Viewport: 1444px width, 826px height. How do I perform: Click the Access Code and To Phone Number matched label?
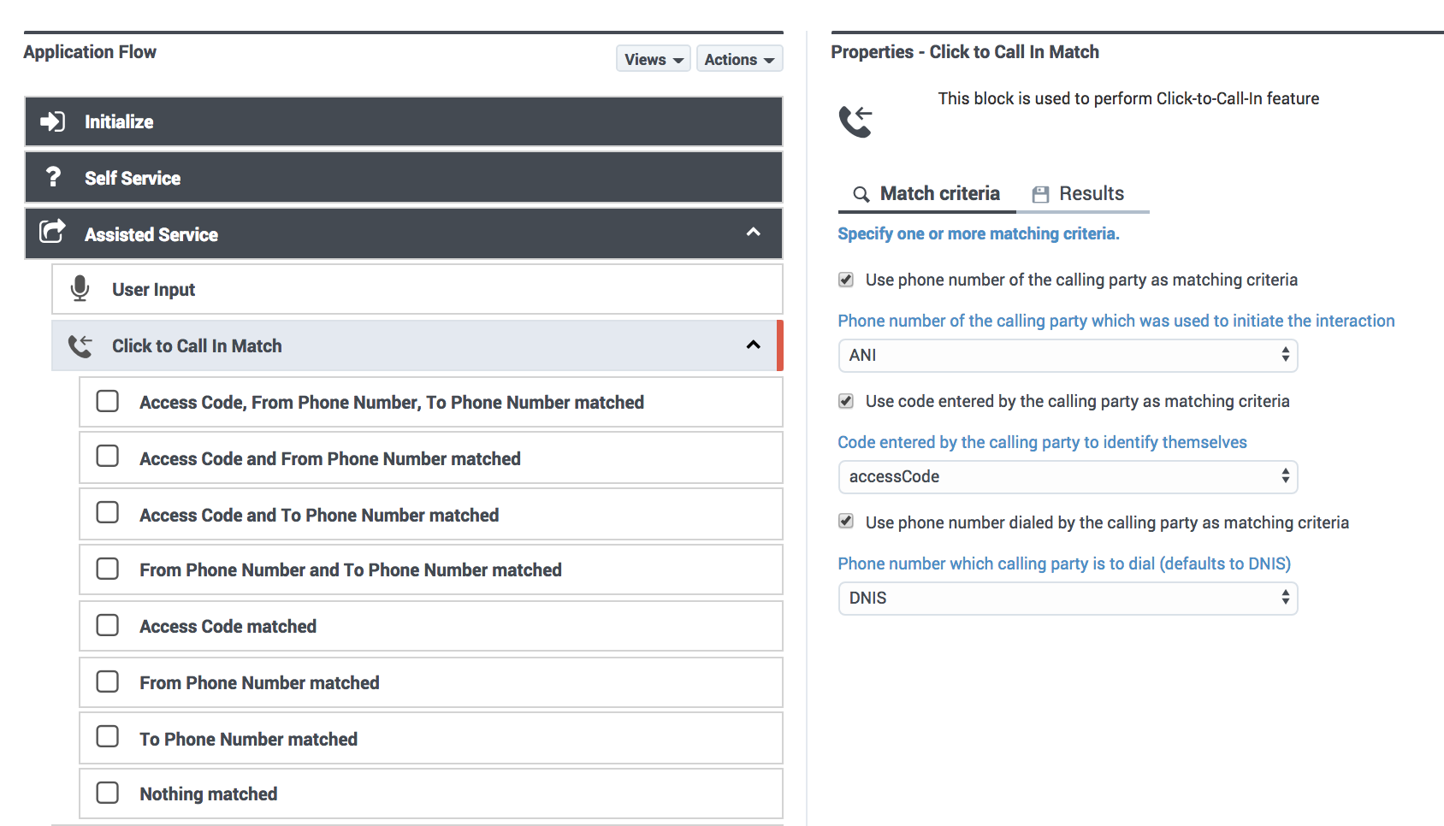pos(319,516)
